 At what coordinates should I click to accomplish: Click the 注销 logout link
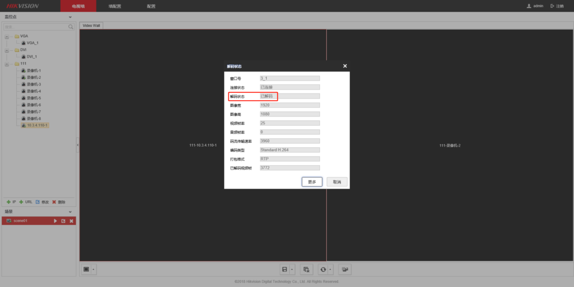pos(557,6)
